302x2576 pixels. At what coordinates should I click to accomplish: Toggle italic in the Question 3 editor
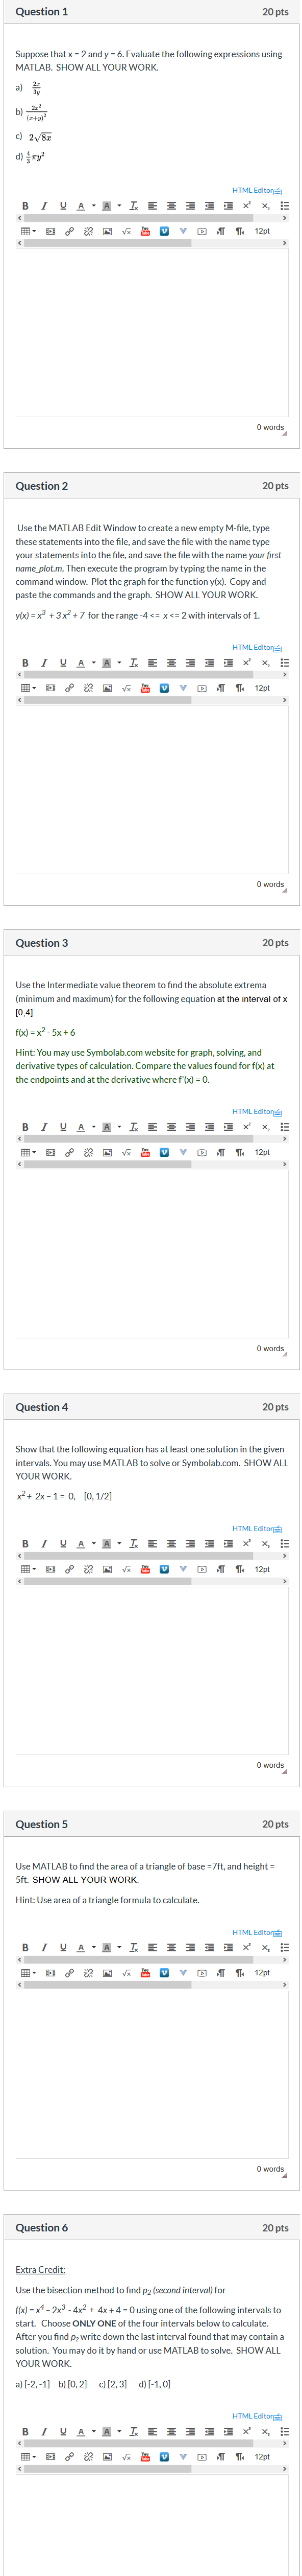(44, 1127)
